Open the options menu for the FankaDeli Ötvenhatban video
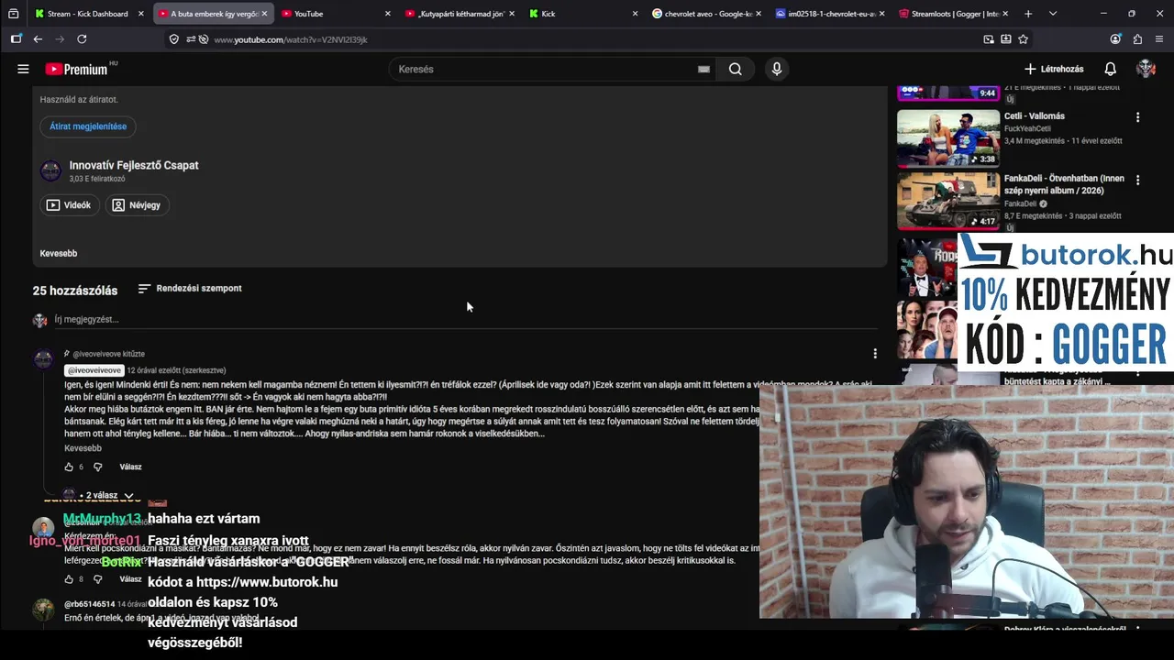 click(x=1137, y=180)
